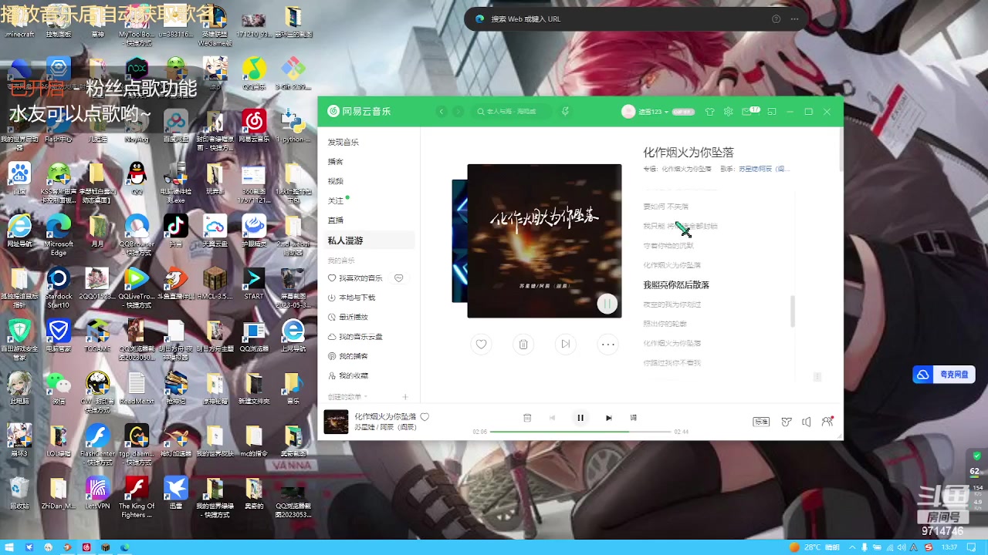
Task: Open 关注 in sidebar
Action: 335,200
